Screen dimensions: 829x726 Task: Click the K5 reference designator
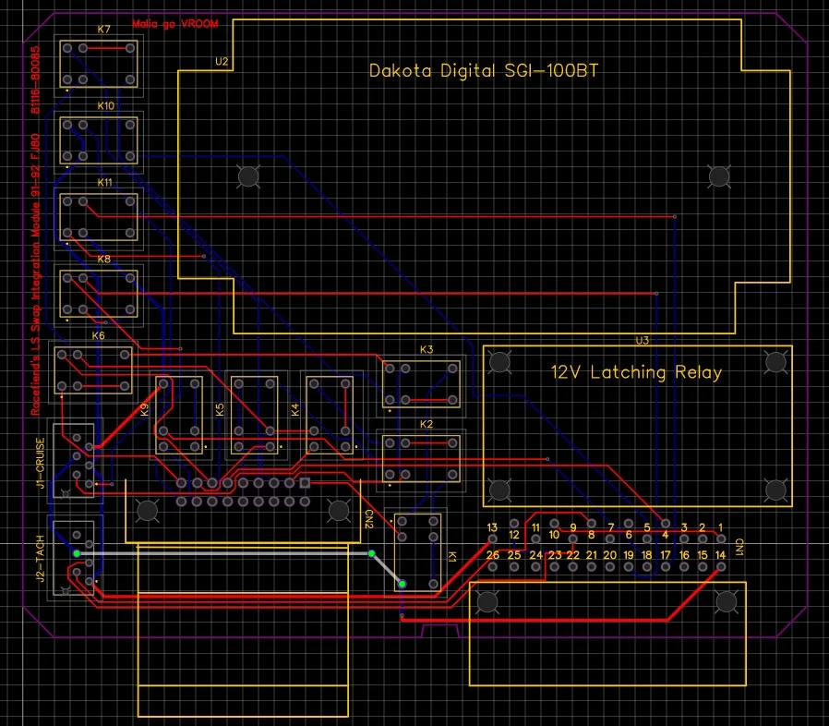click(x=220, y=409)
